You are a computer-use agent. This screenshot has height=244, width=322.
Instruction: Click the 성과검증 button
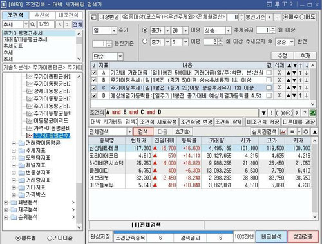point(303,237)
